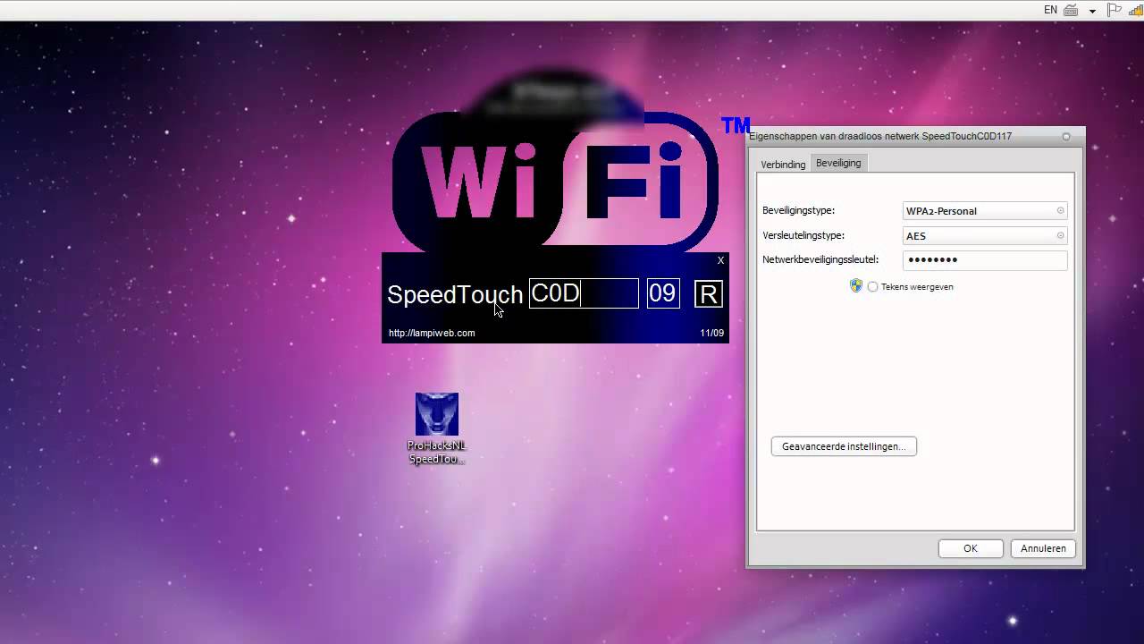Open the lampiweb.com link
1144x644 pixels.
click(432, 333)
